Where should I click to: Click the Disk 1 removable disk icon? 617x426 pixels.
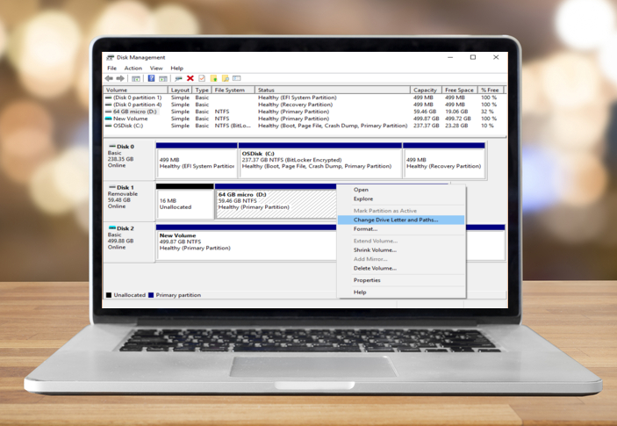[x=111, y=187]
